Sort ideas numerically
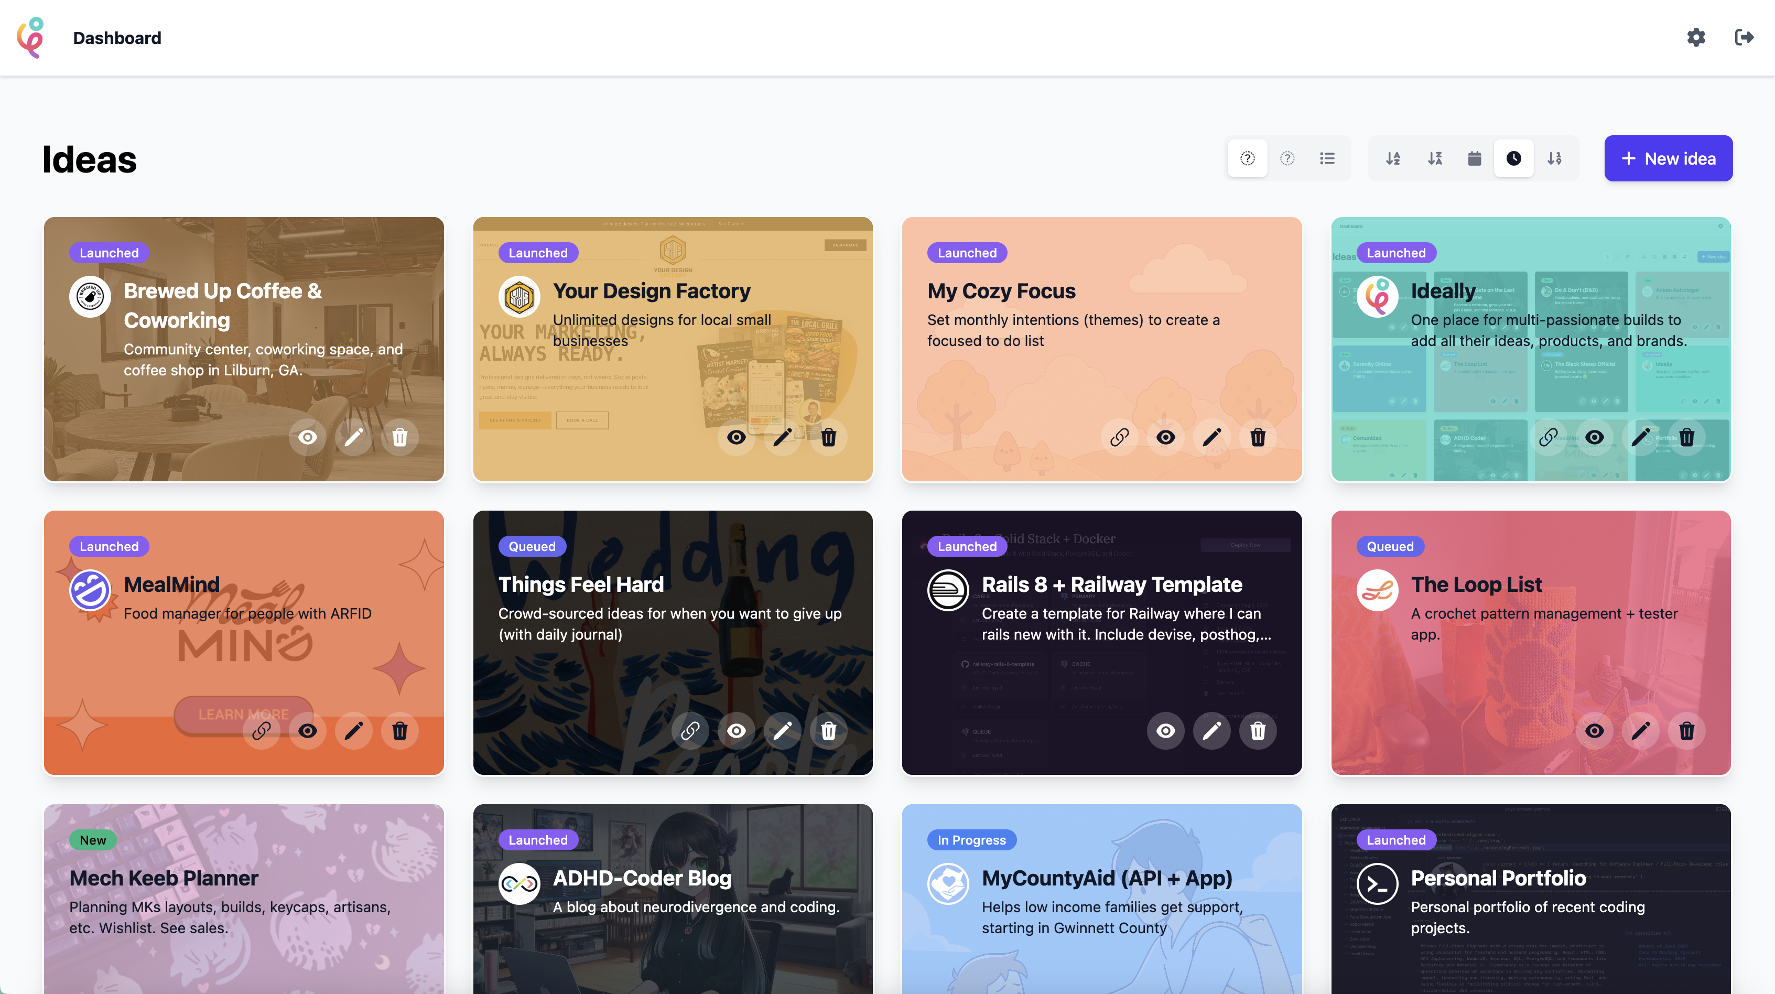The image size is (1775, 994). 1554,158
